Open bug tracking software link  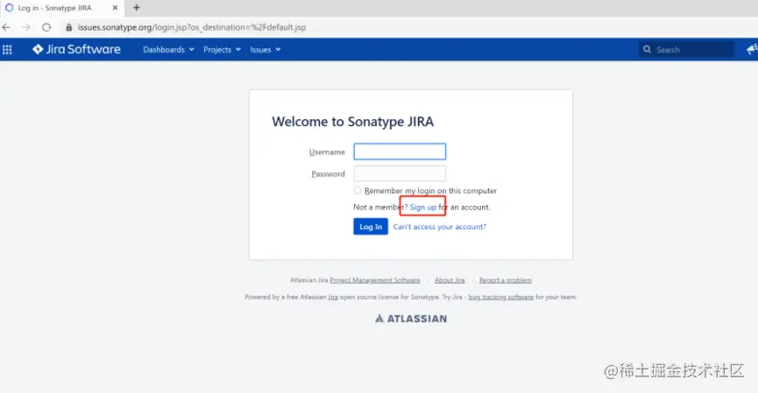[x=501, y=297]
